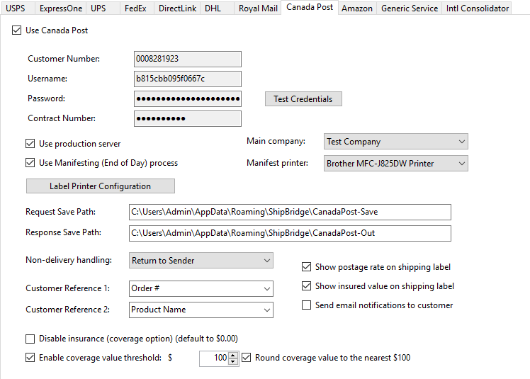Select the Royal Mail tab
Viewport: 530px width, 379px height.
click(x=258, y=8)
